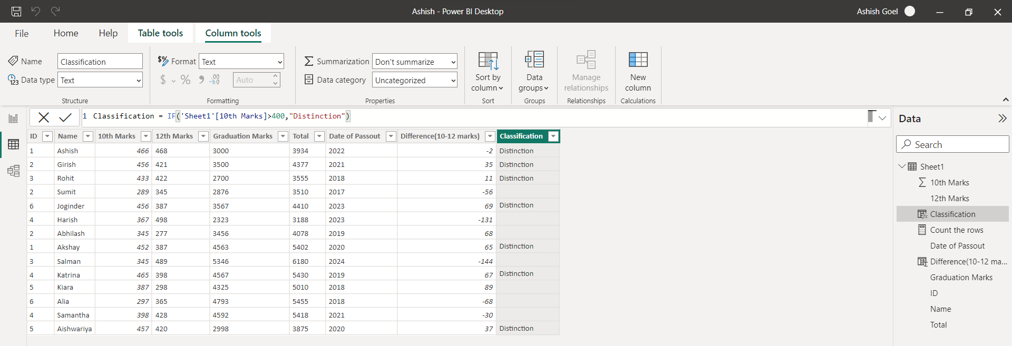
Task: Open the Report view from left sidebar
Action: tap(13, 118)
